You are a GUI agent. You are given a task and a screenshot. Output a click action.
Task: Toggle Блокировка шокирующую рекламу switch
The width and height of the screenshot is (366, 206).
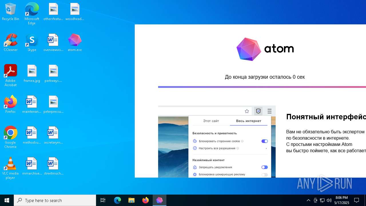point(264,175)
